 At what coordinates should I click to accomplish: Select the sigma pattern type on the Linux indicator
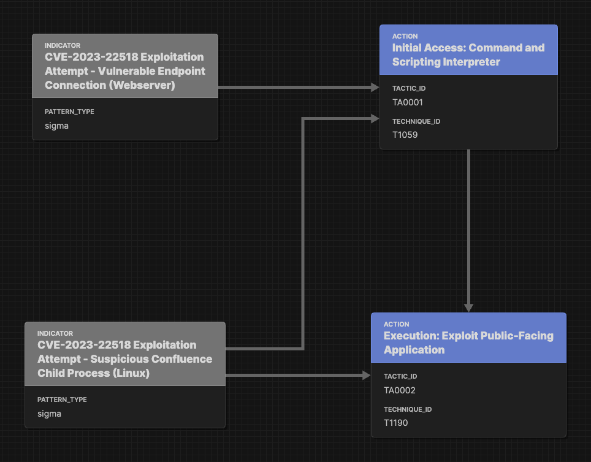[x=49, y=414]
